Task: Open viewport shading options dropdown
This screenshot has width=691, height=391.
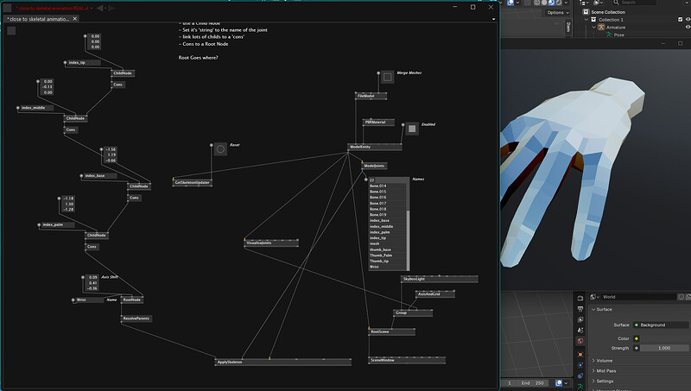Action: pyautogui.click(x=567, y=3)
